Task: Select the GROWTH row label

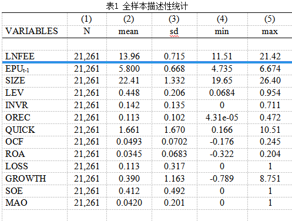Action: pyautogui.click(x=26, y=179)
